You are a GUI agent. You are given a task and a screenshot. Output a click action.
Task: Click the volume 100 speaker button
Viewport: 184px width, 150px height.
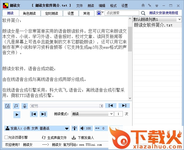(x=86, y=128)
